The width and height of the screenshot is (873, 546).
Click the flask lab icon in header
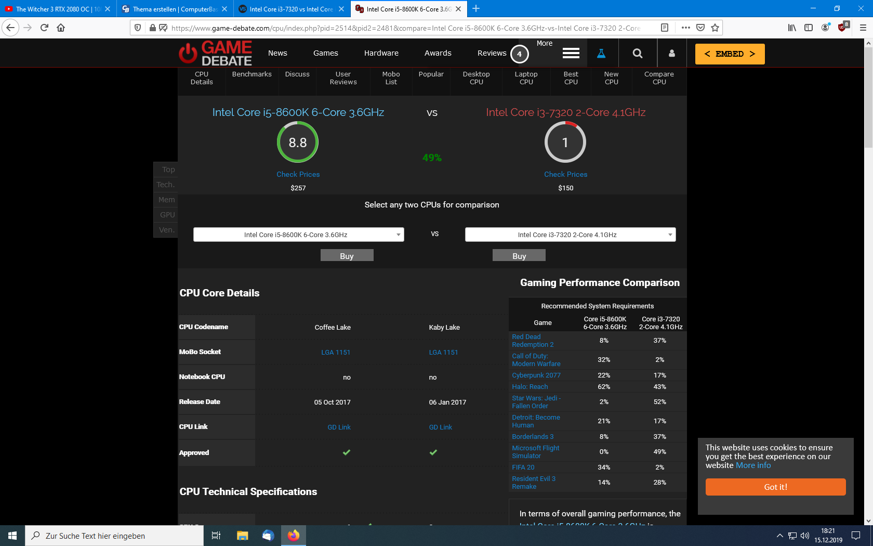coord(601,53)
